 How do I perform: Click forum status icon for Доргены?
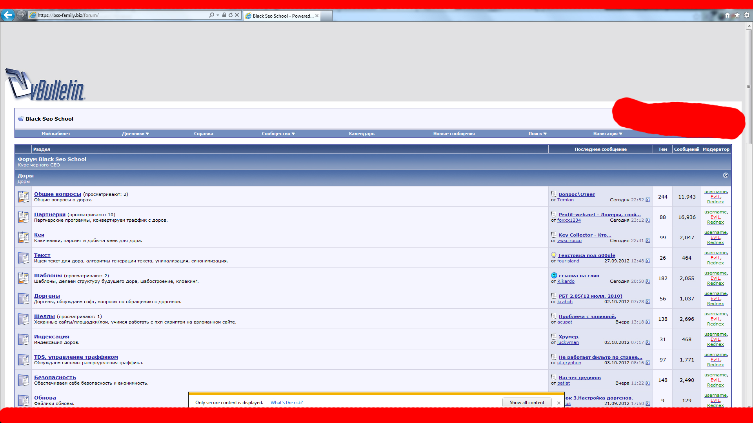pyautogui.click(x=23, y=298)
